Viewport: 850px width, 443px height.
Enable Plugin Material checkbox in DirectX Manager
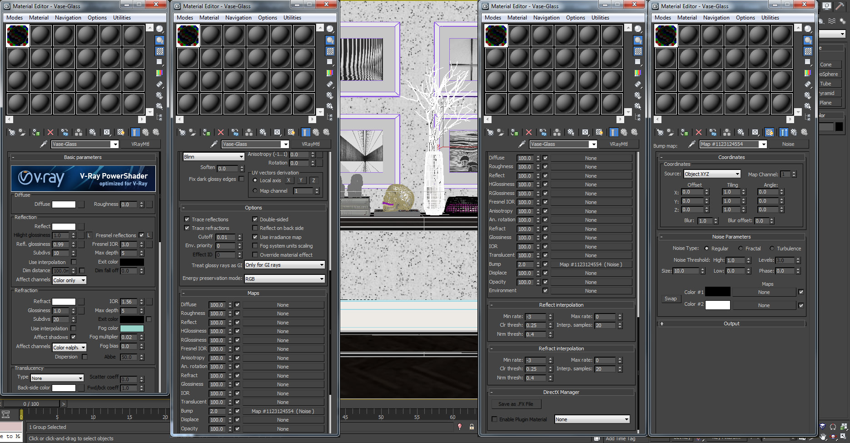coord(494,419)
